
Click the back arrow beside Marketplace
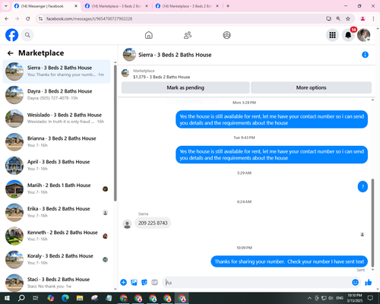point(11,53)
